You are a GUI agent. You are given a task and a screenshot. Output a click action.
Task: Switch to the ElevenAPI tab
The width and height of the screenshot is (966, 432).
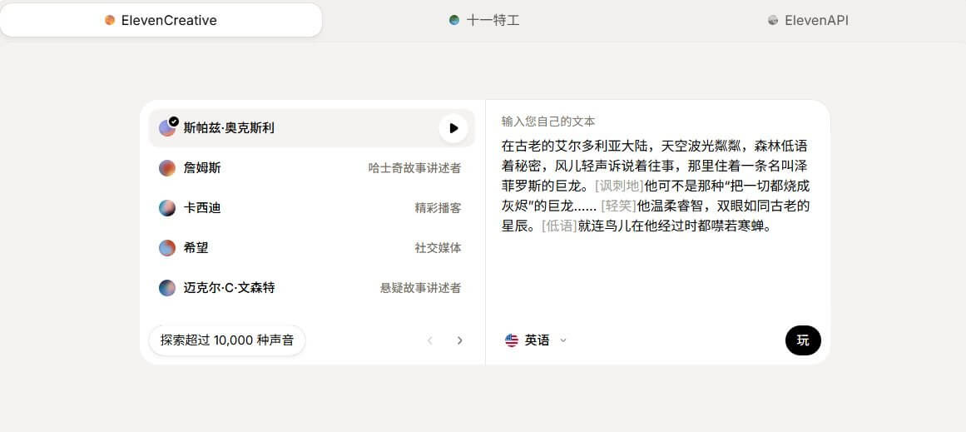[x=808, y=20]
